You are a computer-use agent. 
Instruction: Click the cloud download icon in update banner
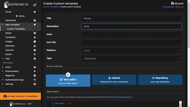[x=5, y=96]
